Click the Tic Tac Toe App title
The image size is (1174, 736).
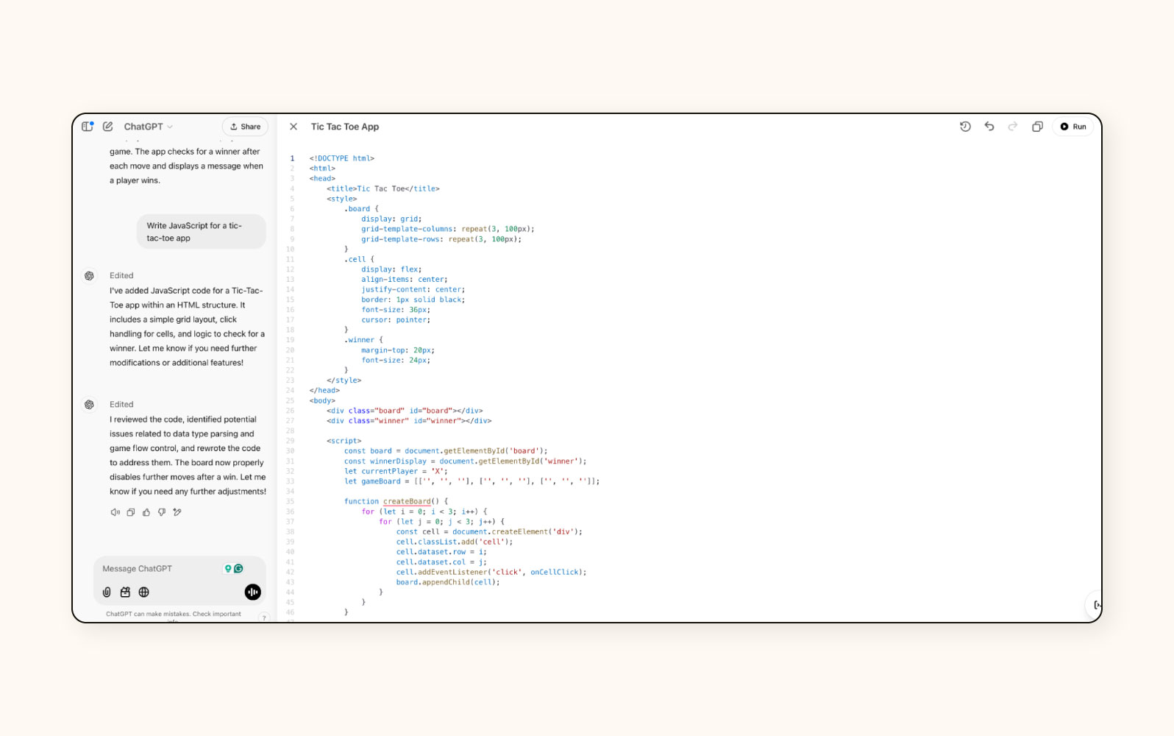[345, 127]
